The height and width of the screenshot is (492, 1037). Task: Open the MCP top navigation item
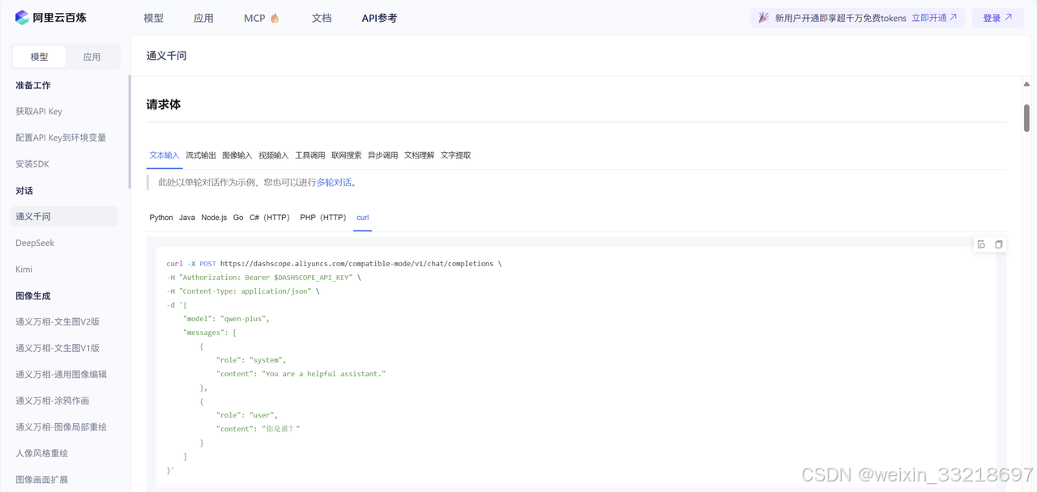[254, 18]
